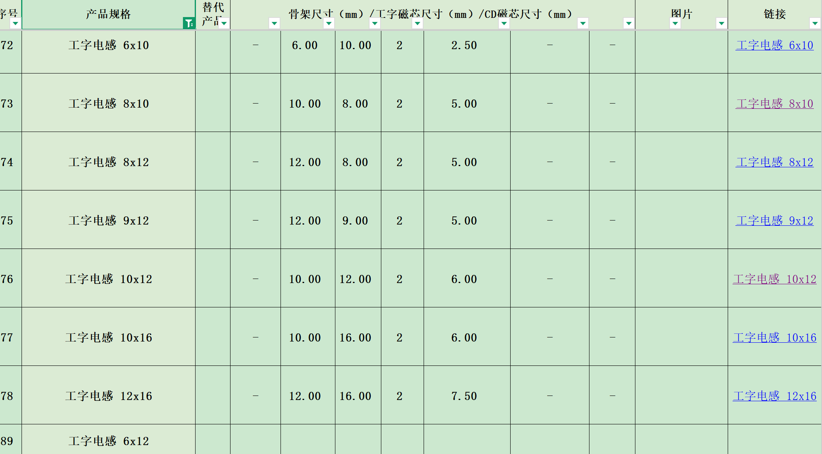
Task: Select the 图片 header cell
Action: tap(681, 14)
